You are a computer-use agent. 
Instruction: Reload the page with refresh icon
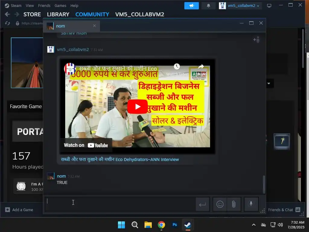click(8, 23)
